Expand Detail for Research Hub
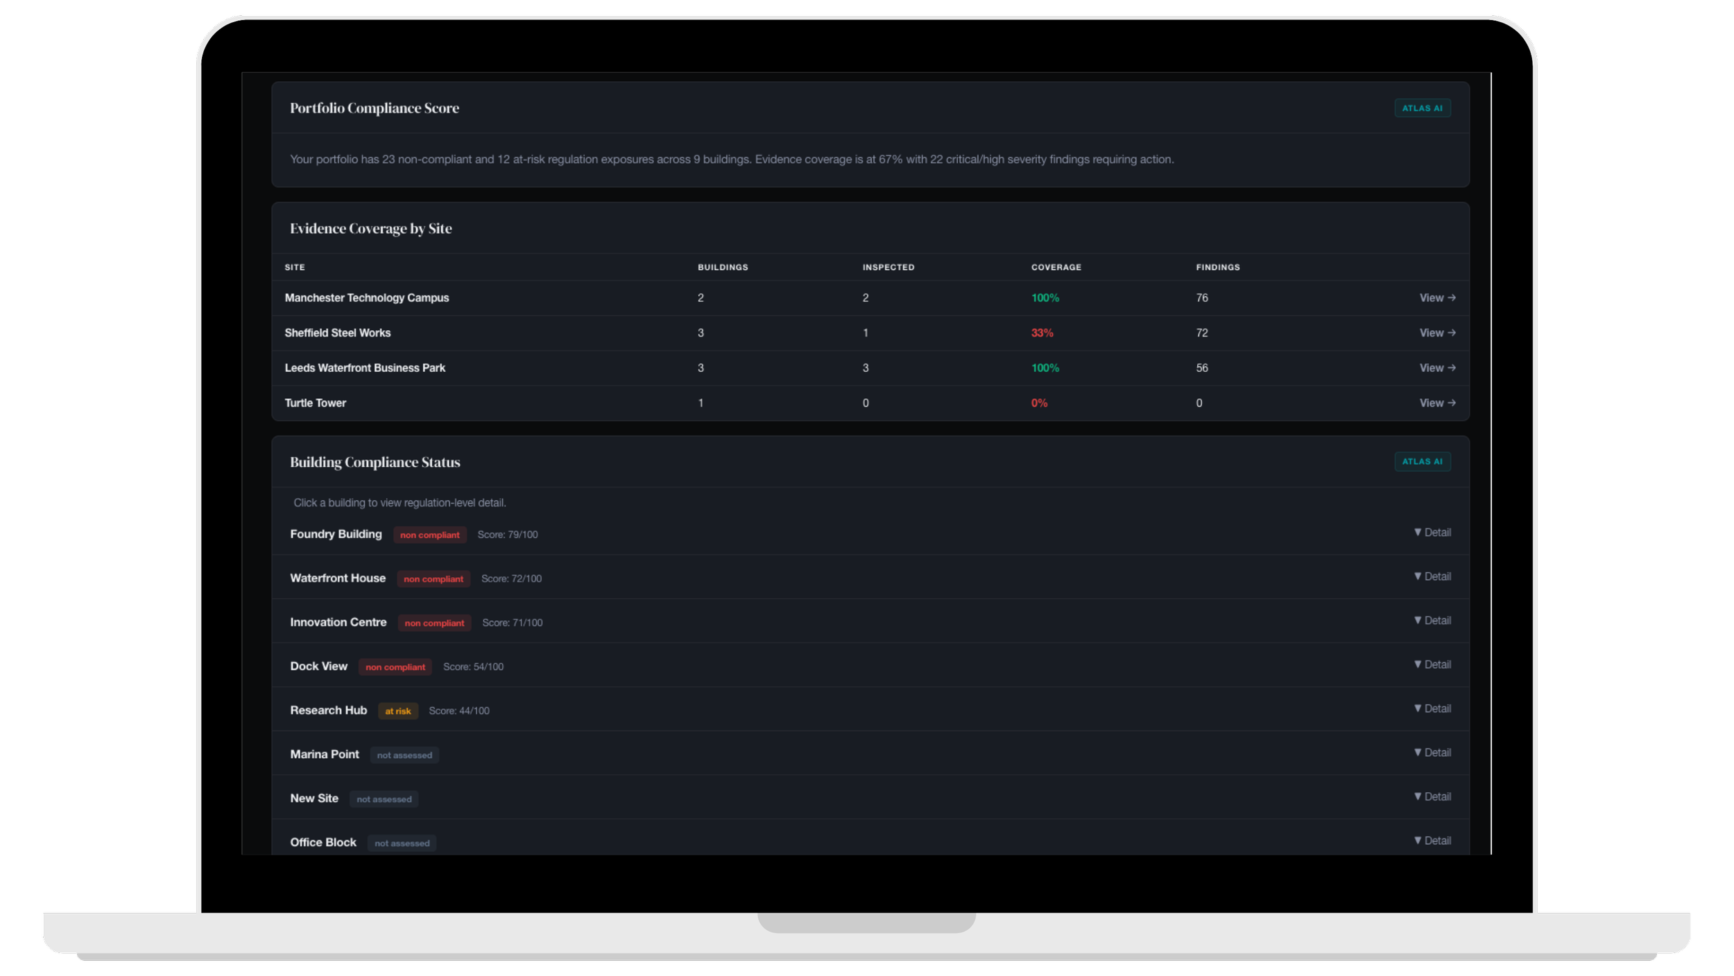This screenshot has width=1734, height=976. tap(1432, 708)
